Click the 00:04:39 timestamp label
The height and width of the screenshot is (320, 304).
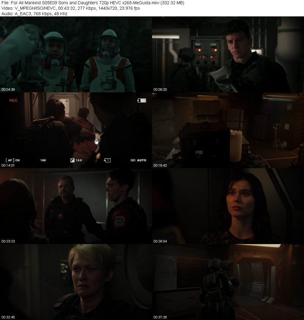[8, 89]
